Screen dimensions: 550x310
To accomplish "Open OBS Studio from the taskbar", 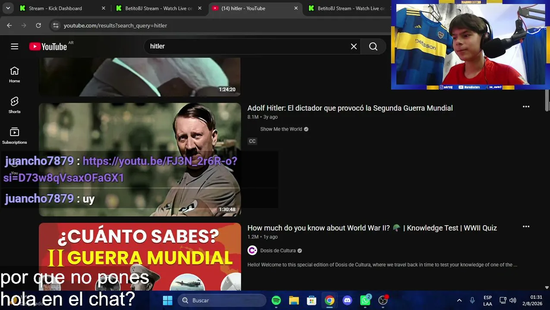I will coord(383,301).
